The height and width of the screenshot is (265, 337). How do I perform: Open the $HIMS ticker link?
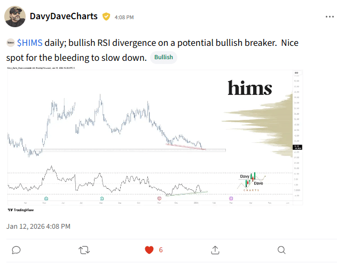click(x=30, y=43)
